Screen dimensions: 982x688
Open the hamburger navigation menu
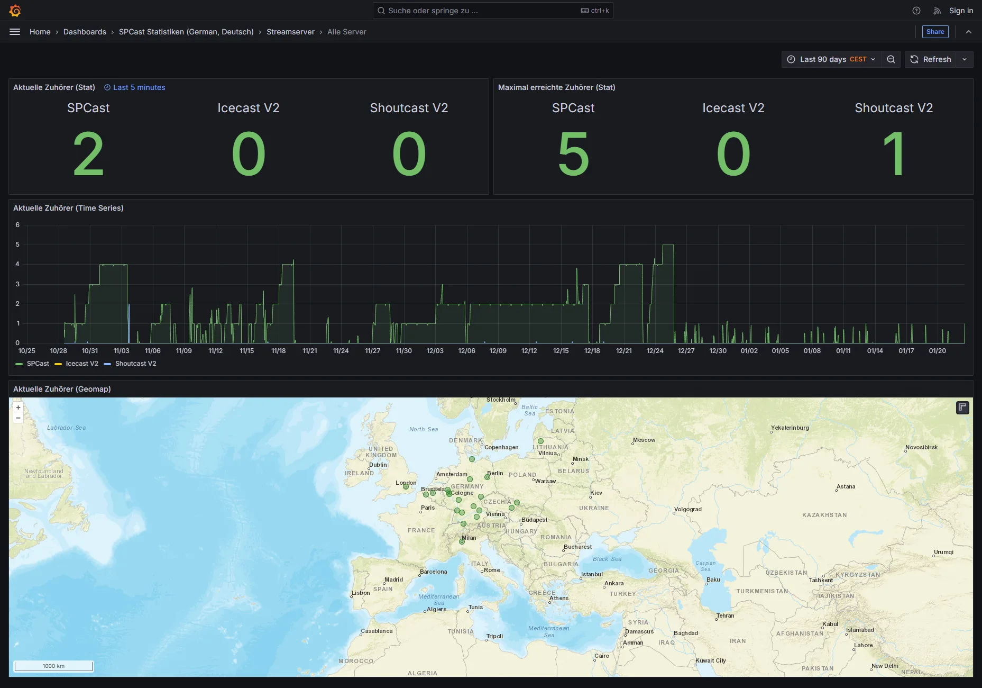pos(15,32)
